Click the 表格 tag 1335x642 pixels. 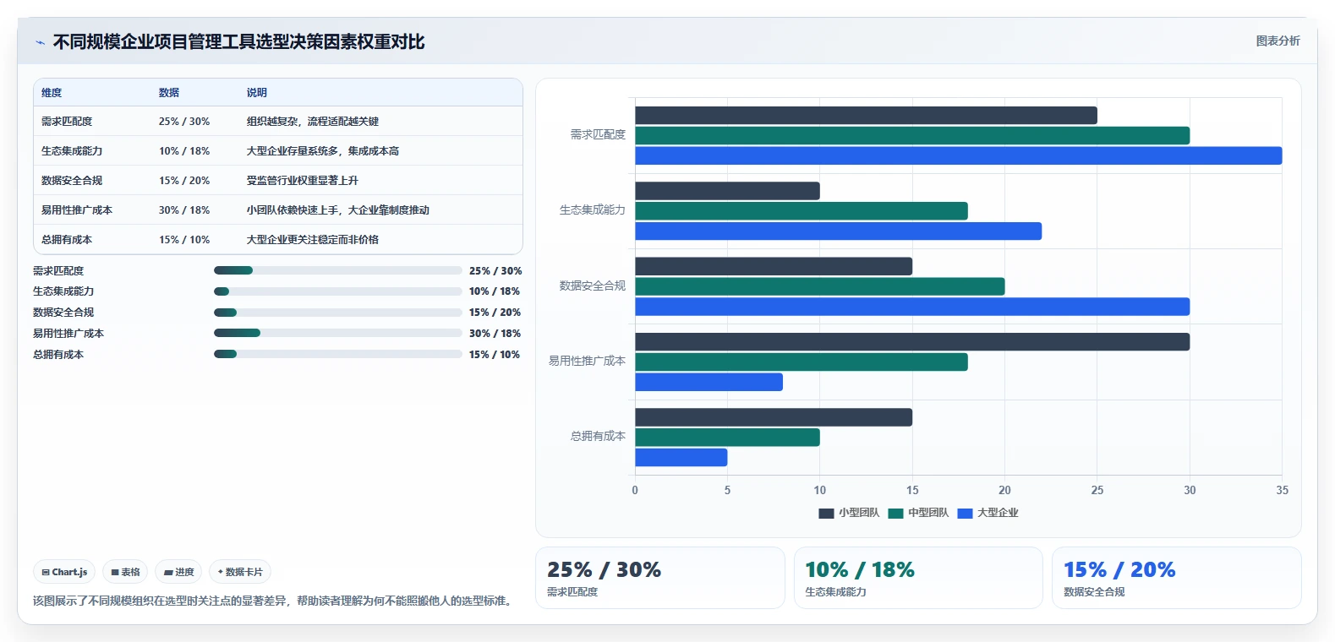tap(125, 572)
